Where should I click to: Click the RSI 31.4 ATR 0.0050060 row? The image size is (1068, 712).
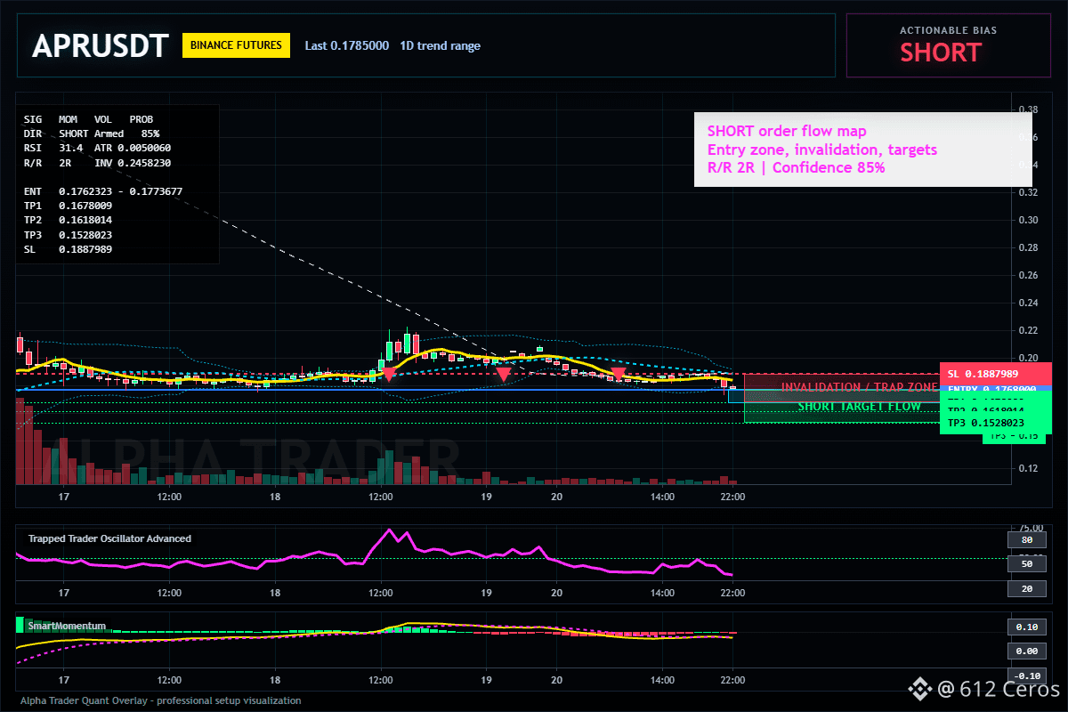[98, 147]
